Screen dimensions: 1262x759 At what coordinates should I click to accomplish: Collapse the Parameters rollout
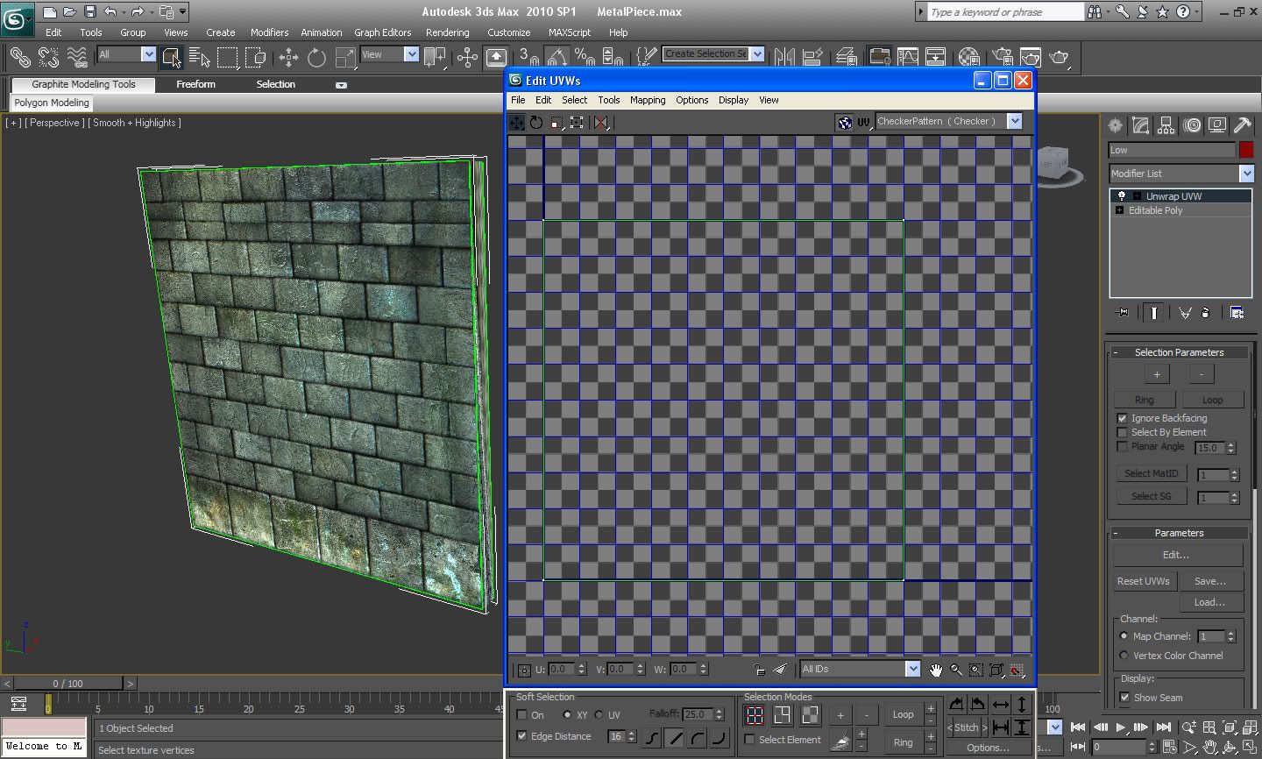(1179, 533)
